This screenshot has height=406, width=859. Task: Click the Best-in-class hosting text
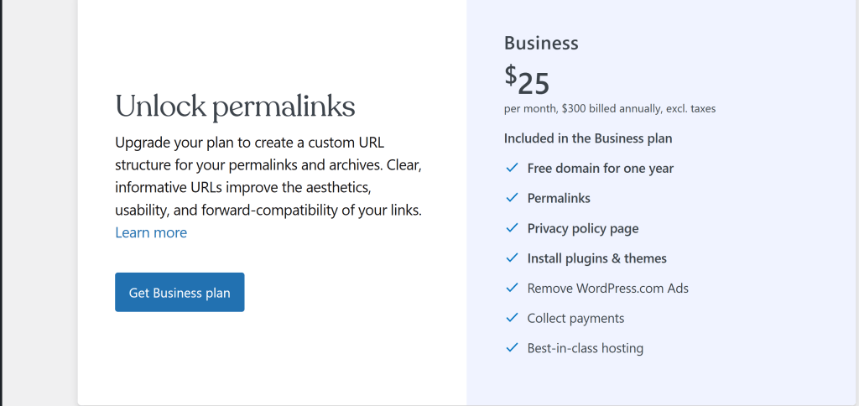585,348
